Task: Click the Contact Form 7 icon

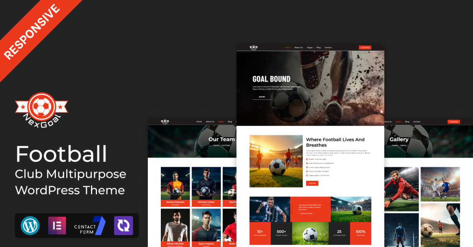Action: (90, 226)
